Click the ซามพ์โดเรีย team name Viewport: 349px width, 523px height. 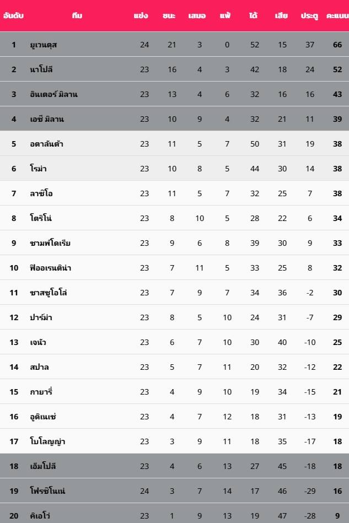point(50,243)
